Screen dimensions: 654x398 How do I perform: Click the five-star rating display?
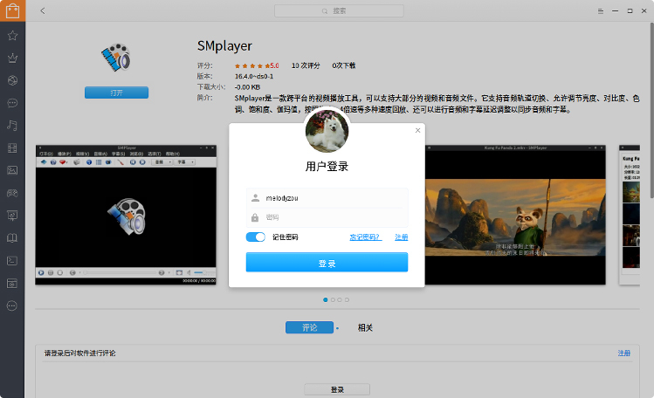point(252,65)
